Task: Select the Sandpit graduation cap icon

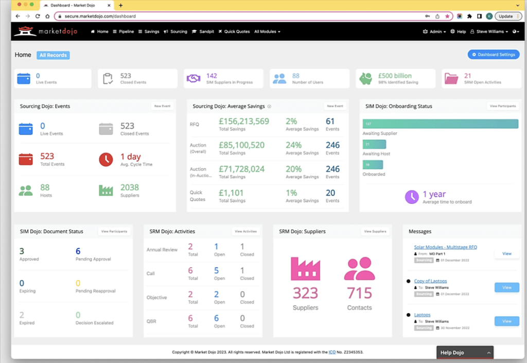Action: pos(195,31)
